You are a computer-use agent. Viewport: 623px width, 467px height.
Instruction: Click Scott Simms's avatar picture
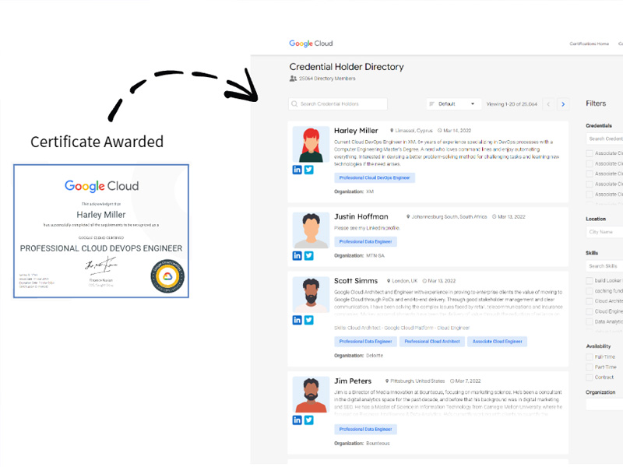[311, 295]
